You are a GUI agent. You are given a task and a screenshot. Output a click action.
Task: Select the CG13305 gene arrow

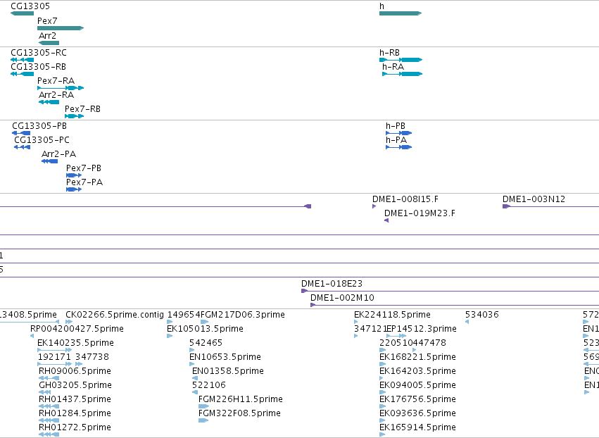[22, 13]
